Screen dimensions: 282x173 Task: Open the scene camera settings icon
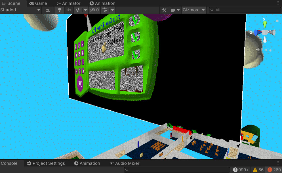(x=173, y=10)
